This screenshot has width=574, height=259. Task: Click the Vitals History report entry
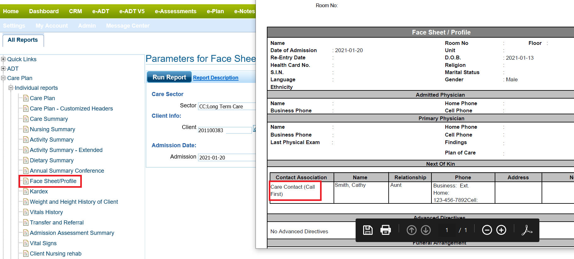coord(46,212)
